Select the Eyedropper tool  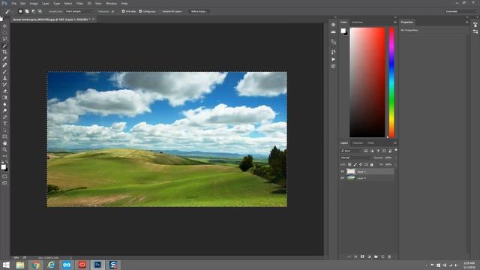click(x=4, y=58)
